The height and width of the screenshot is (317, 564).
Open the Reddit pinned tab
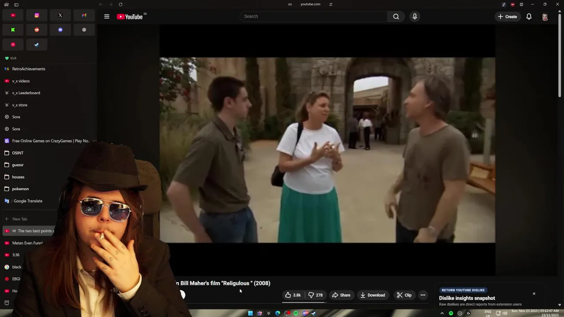click(37, 30)
